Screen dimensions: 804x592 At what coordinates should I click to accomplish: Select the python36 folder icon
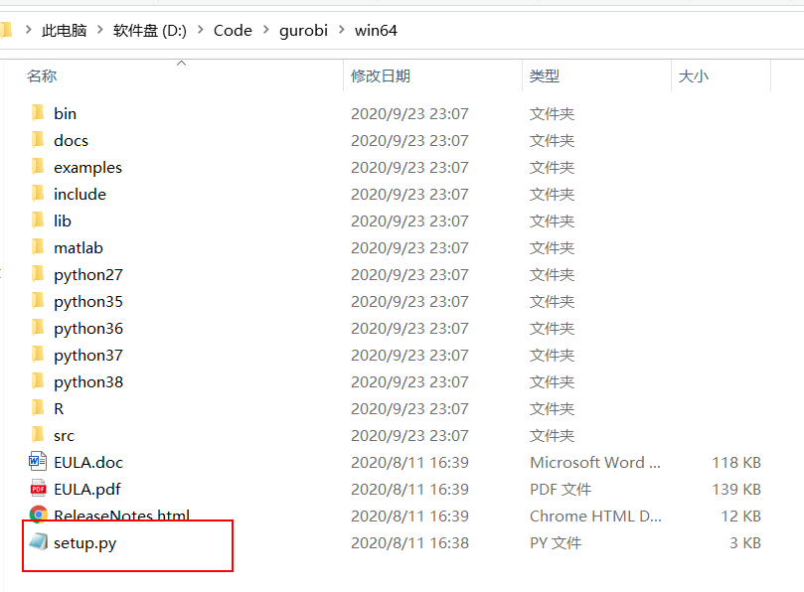pos(38,327)
